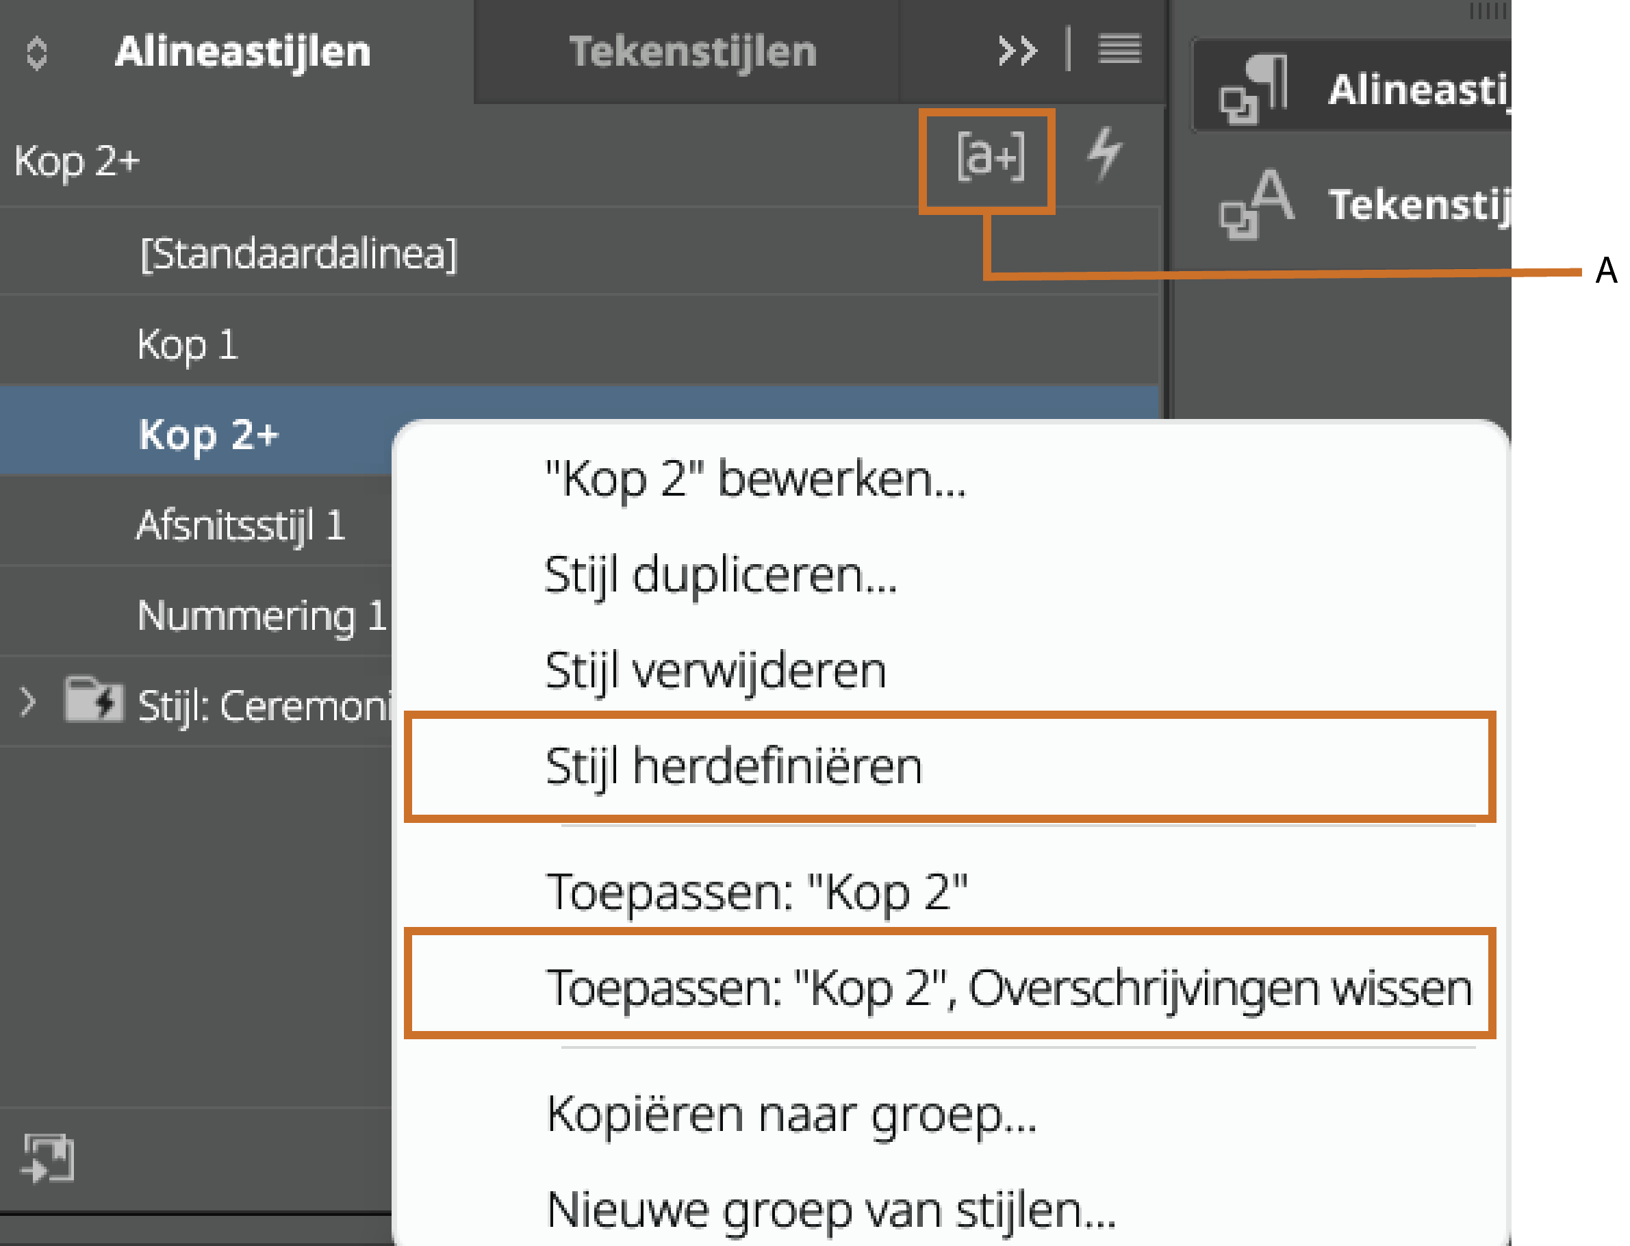The image size is (1630, 1246).
Task: Click the style group folder icon
Action: point(92,700)
